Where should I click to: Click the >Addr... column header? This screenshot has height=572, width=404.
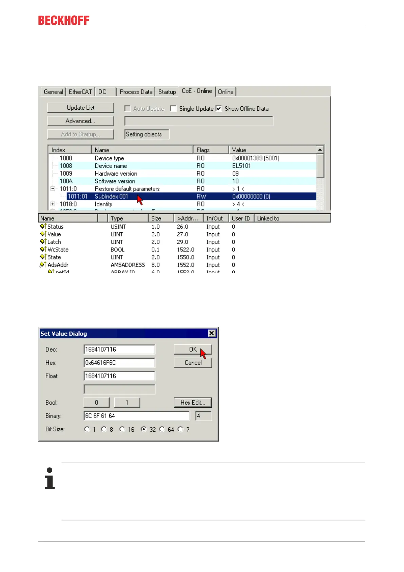click(188, 218)
